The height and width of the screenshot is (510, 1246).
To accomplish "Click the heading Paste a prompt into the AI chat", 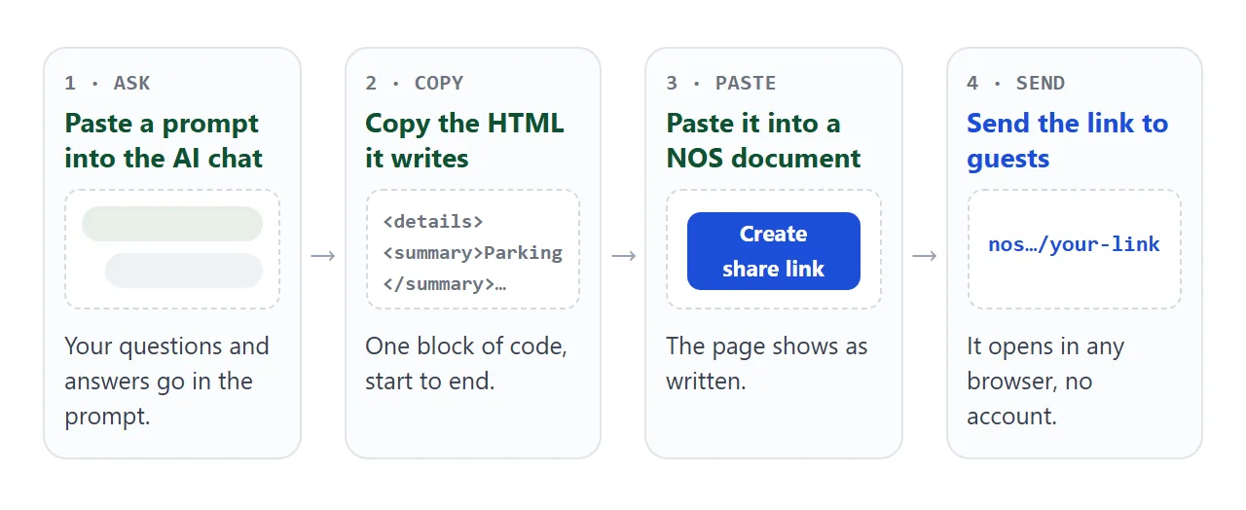I will (x=164, y=141).
